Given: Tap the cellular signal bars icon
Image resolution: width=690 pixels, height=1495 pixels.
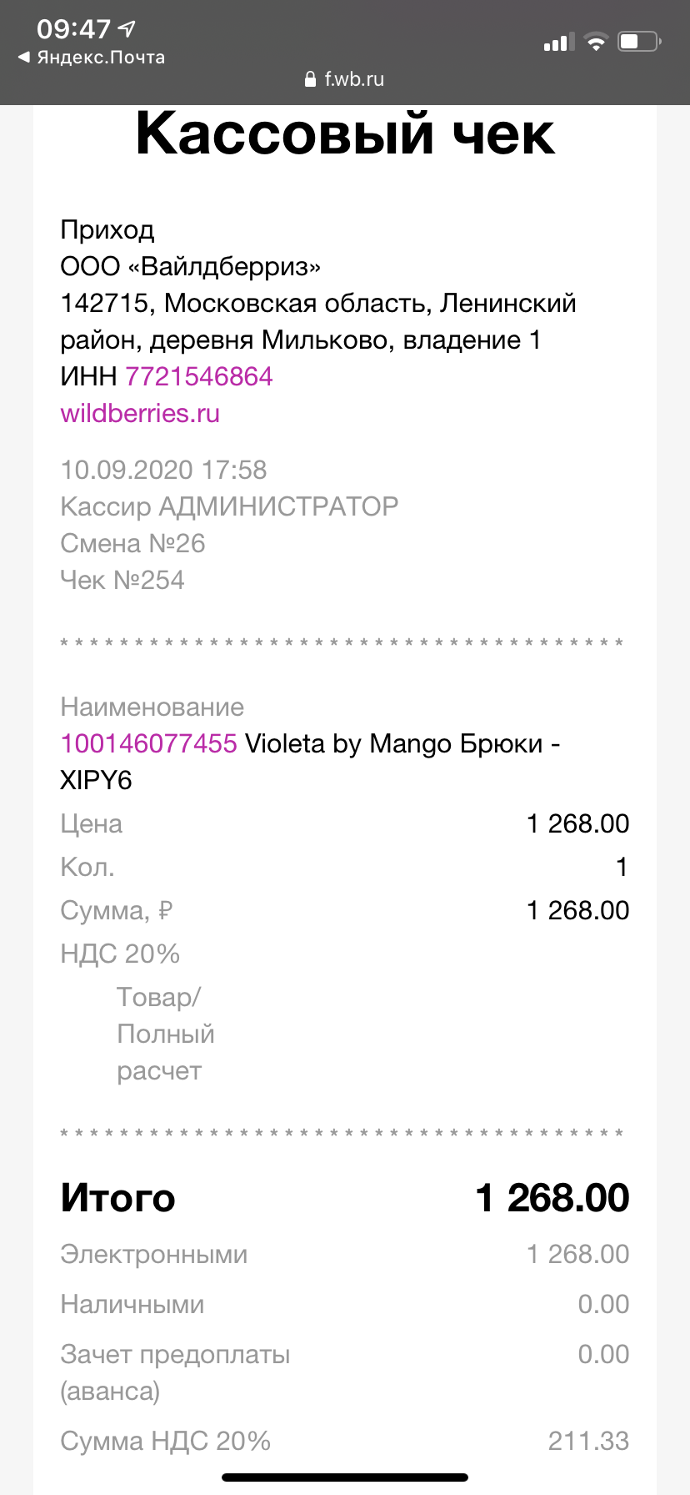Looking at the screenshot, I should coord(559,42).
